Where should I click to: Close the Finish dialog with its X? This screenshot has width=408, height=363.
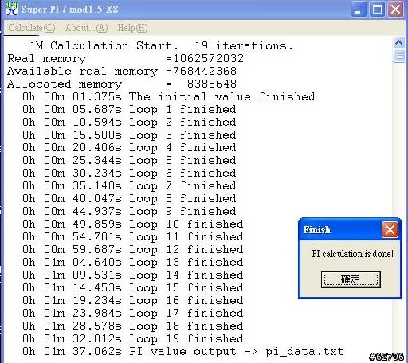point(390,229)
